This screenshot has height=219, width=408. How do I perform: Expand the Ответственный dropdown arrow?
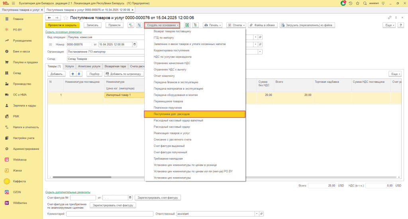(x=257, y=214)
